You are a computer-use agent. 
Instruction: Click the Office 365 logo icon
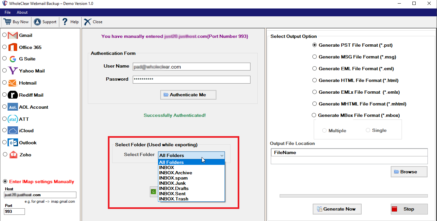pyautogui.click(x=13, y=47)
